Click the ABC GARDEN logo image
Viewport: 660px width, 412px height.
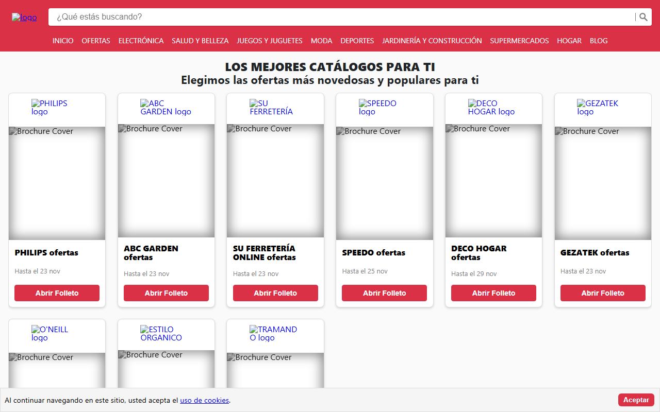point(166,108)
